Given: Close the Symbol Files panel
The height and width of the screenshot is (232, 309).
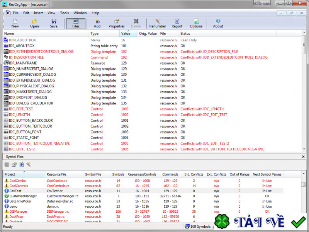Looking at the screenshot, I should (x=303, y=157).
